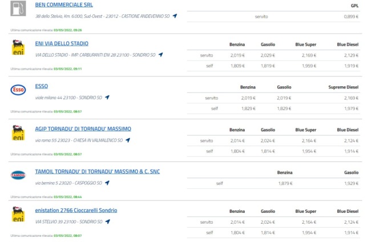Viewport: 388px width, 242px height.
Task: Click ENI Via dello Stadio servito Benzina 2,019 €
Action: (237, 55)
